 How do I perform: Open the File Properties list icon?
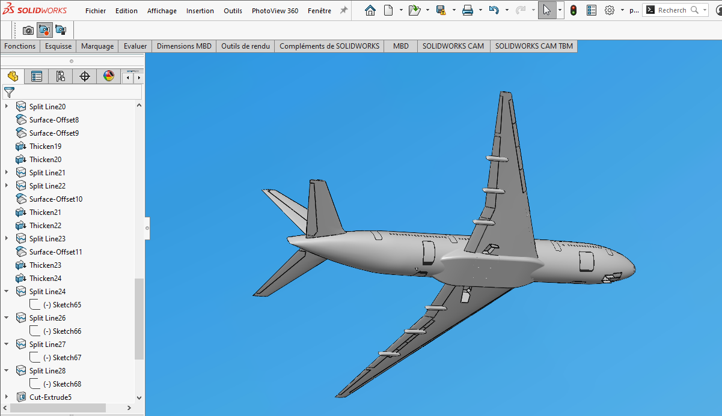pyautogui.click(x=592, y=10)
